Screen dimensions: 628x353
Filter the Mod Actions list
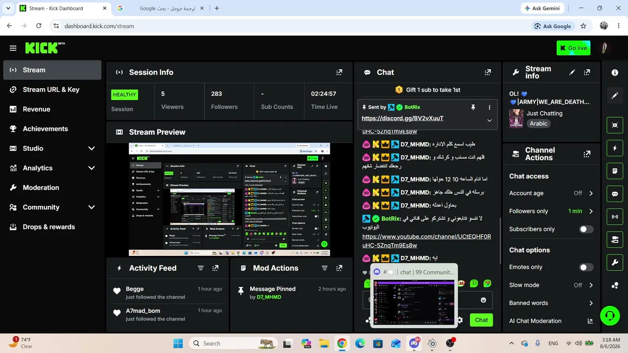[324, 268]
